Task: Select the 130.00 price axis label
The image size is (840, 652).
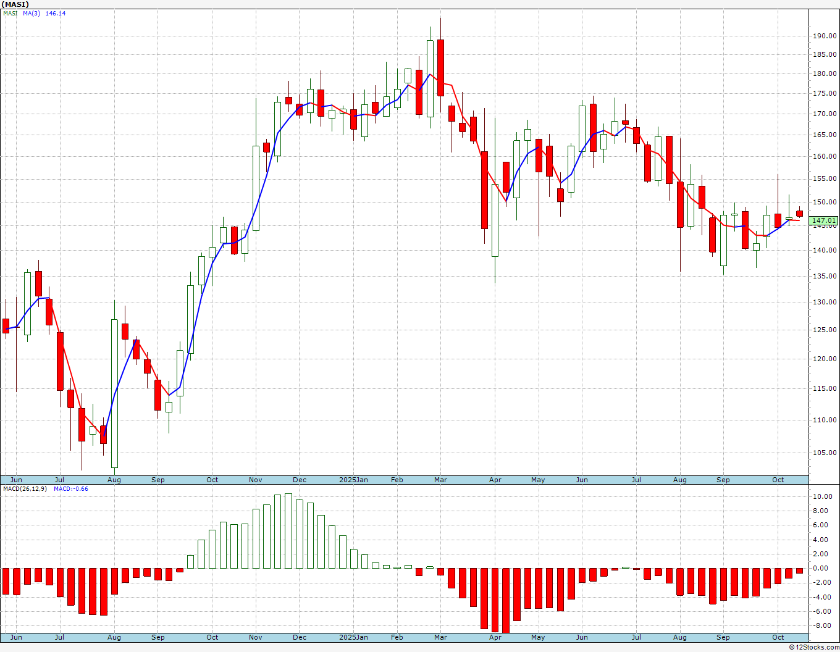Action: tap(825, 303)
